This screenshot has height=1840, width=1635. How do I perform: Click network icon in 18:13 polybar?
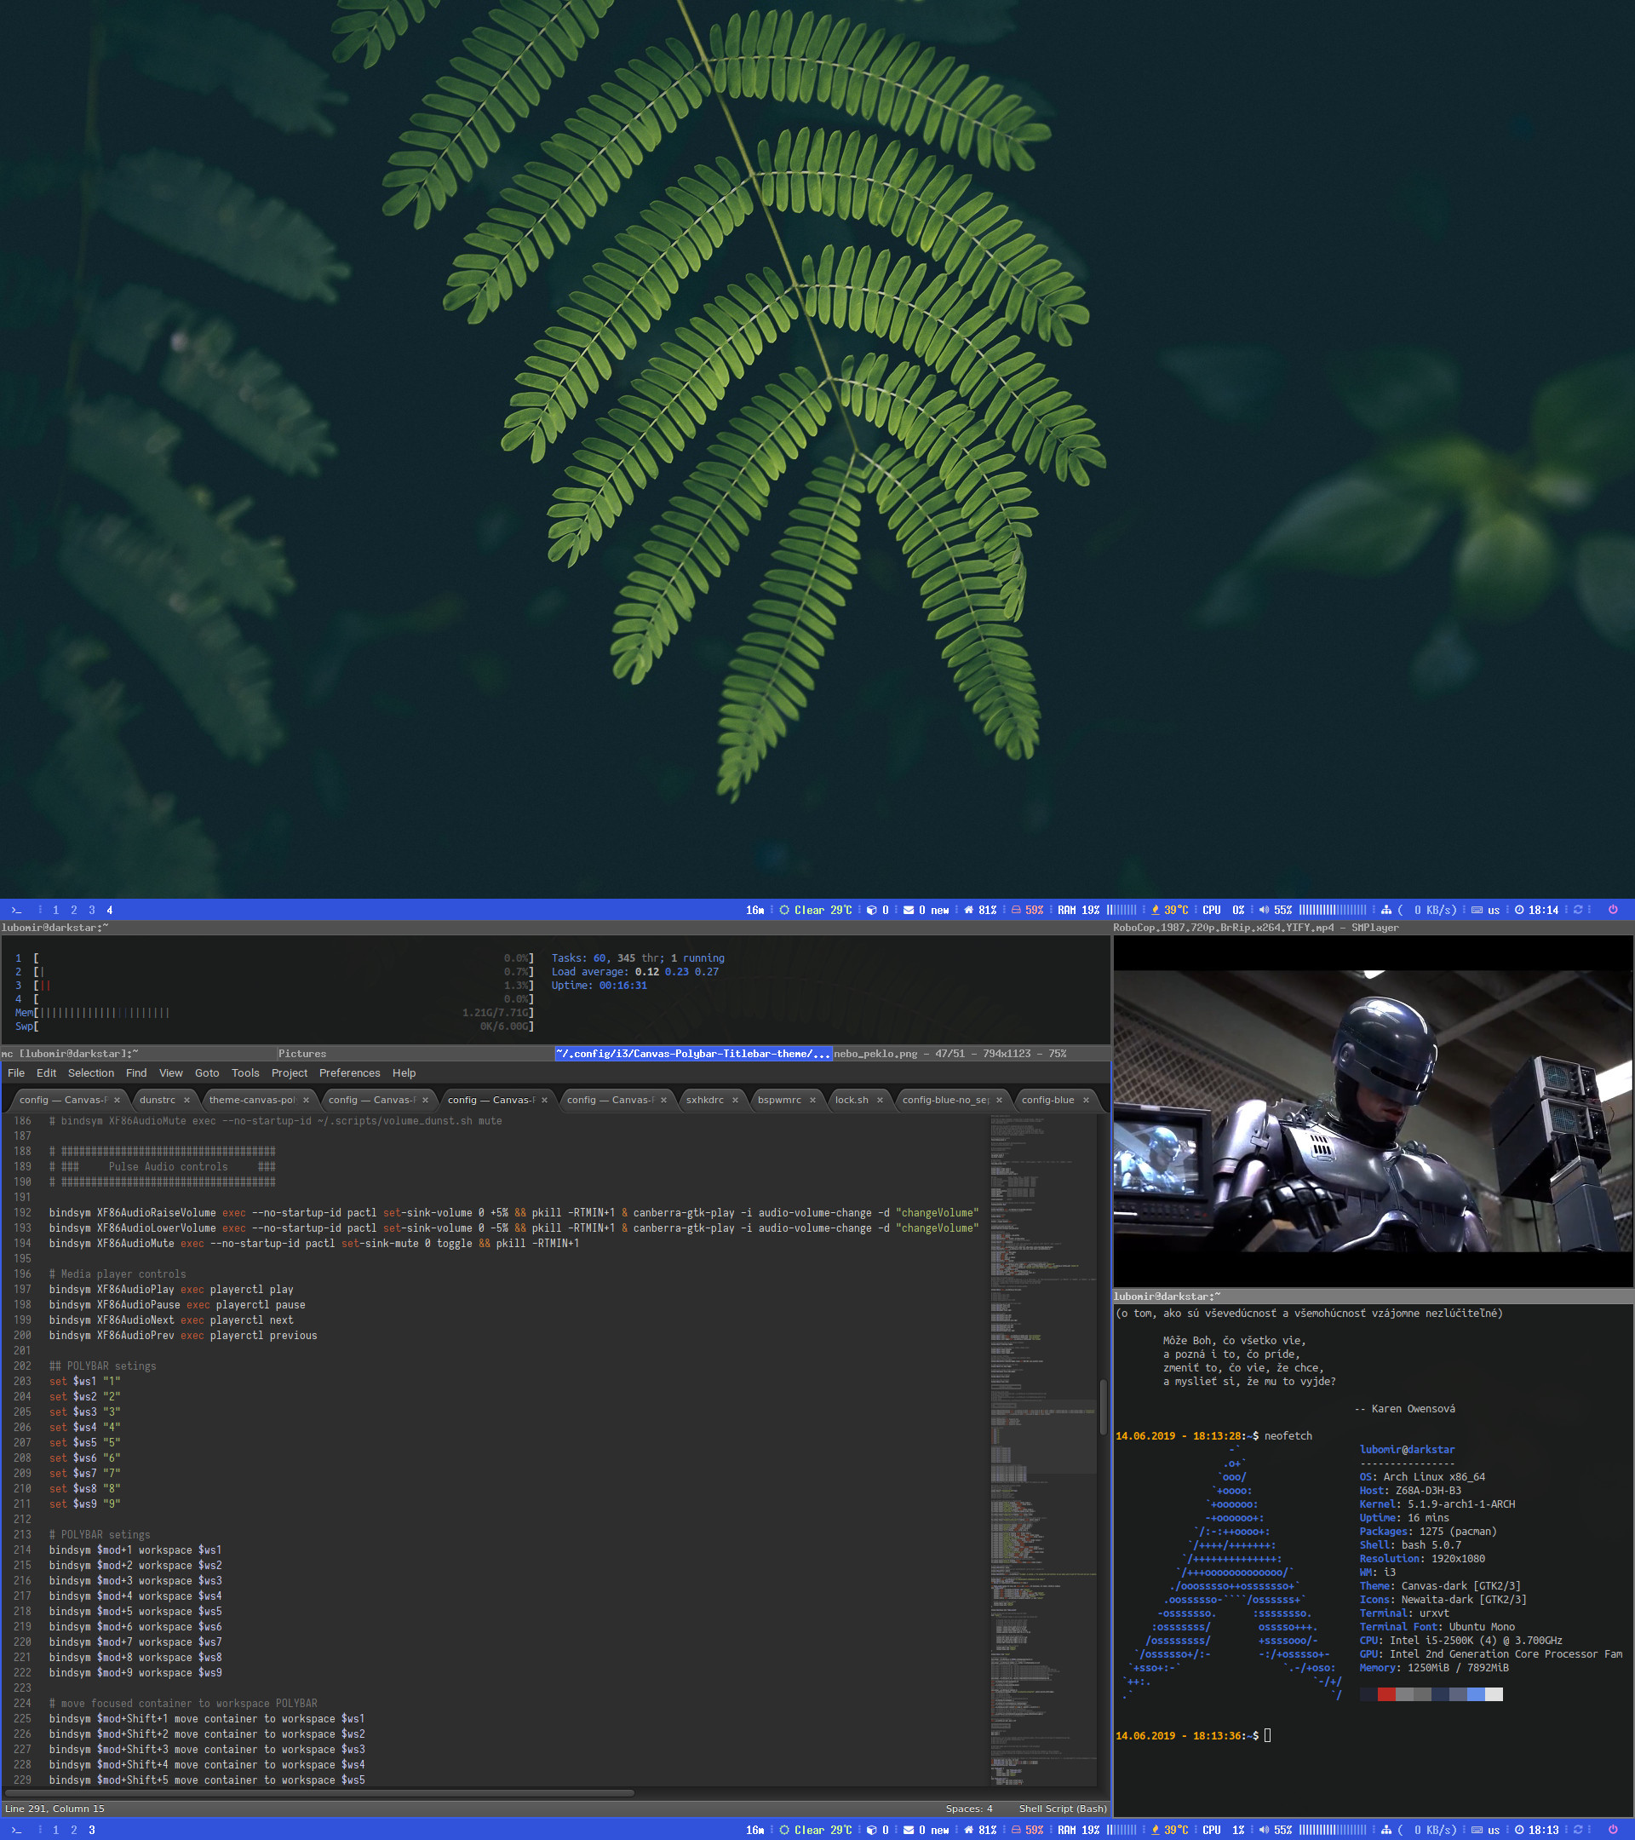click(x=1385, y=1830)
